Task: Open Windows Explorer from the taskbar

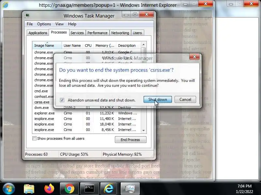Action: coord(29,189)
